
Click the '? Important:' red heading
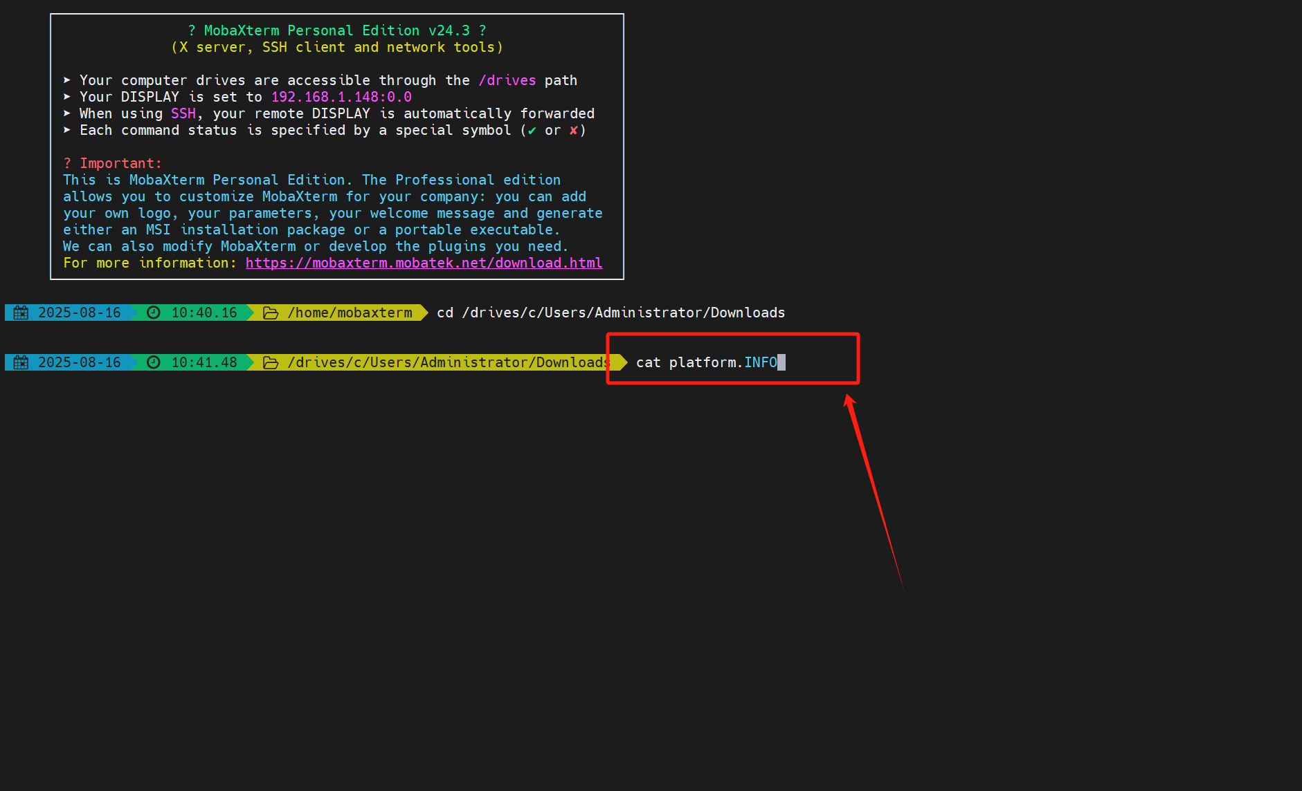click(112, 164)
